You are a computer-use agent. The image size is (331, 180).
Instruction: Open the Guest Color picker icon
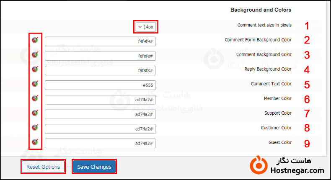(x=35, y=142)
